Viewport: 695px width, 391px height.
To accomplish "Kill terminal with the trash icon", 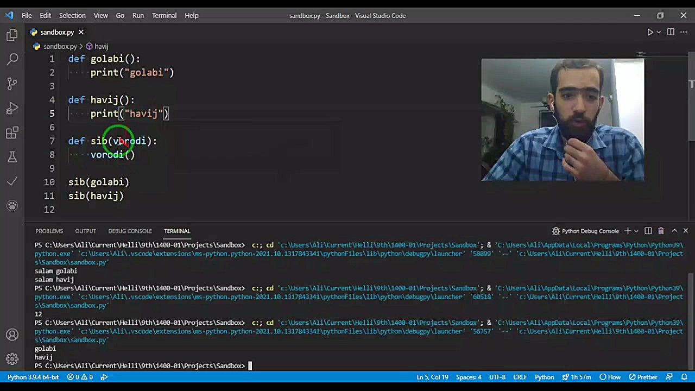I will coord(661,231).
